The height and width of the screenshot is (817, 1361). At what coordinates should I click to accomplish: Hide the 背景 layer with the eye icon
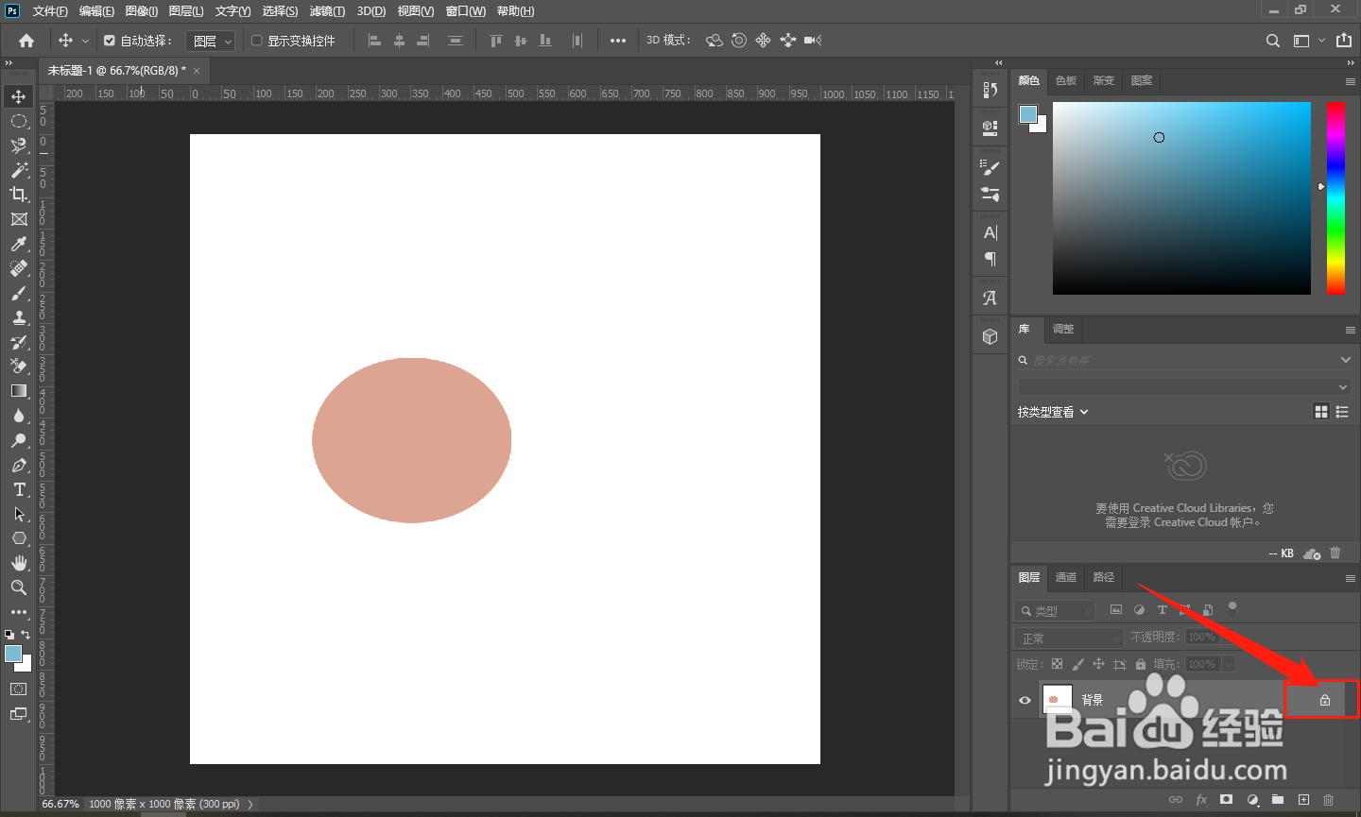pos(1025,700)
